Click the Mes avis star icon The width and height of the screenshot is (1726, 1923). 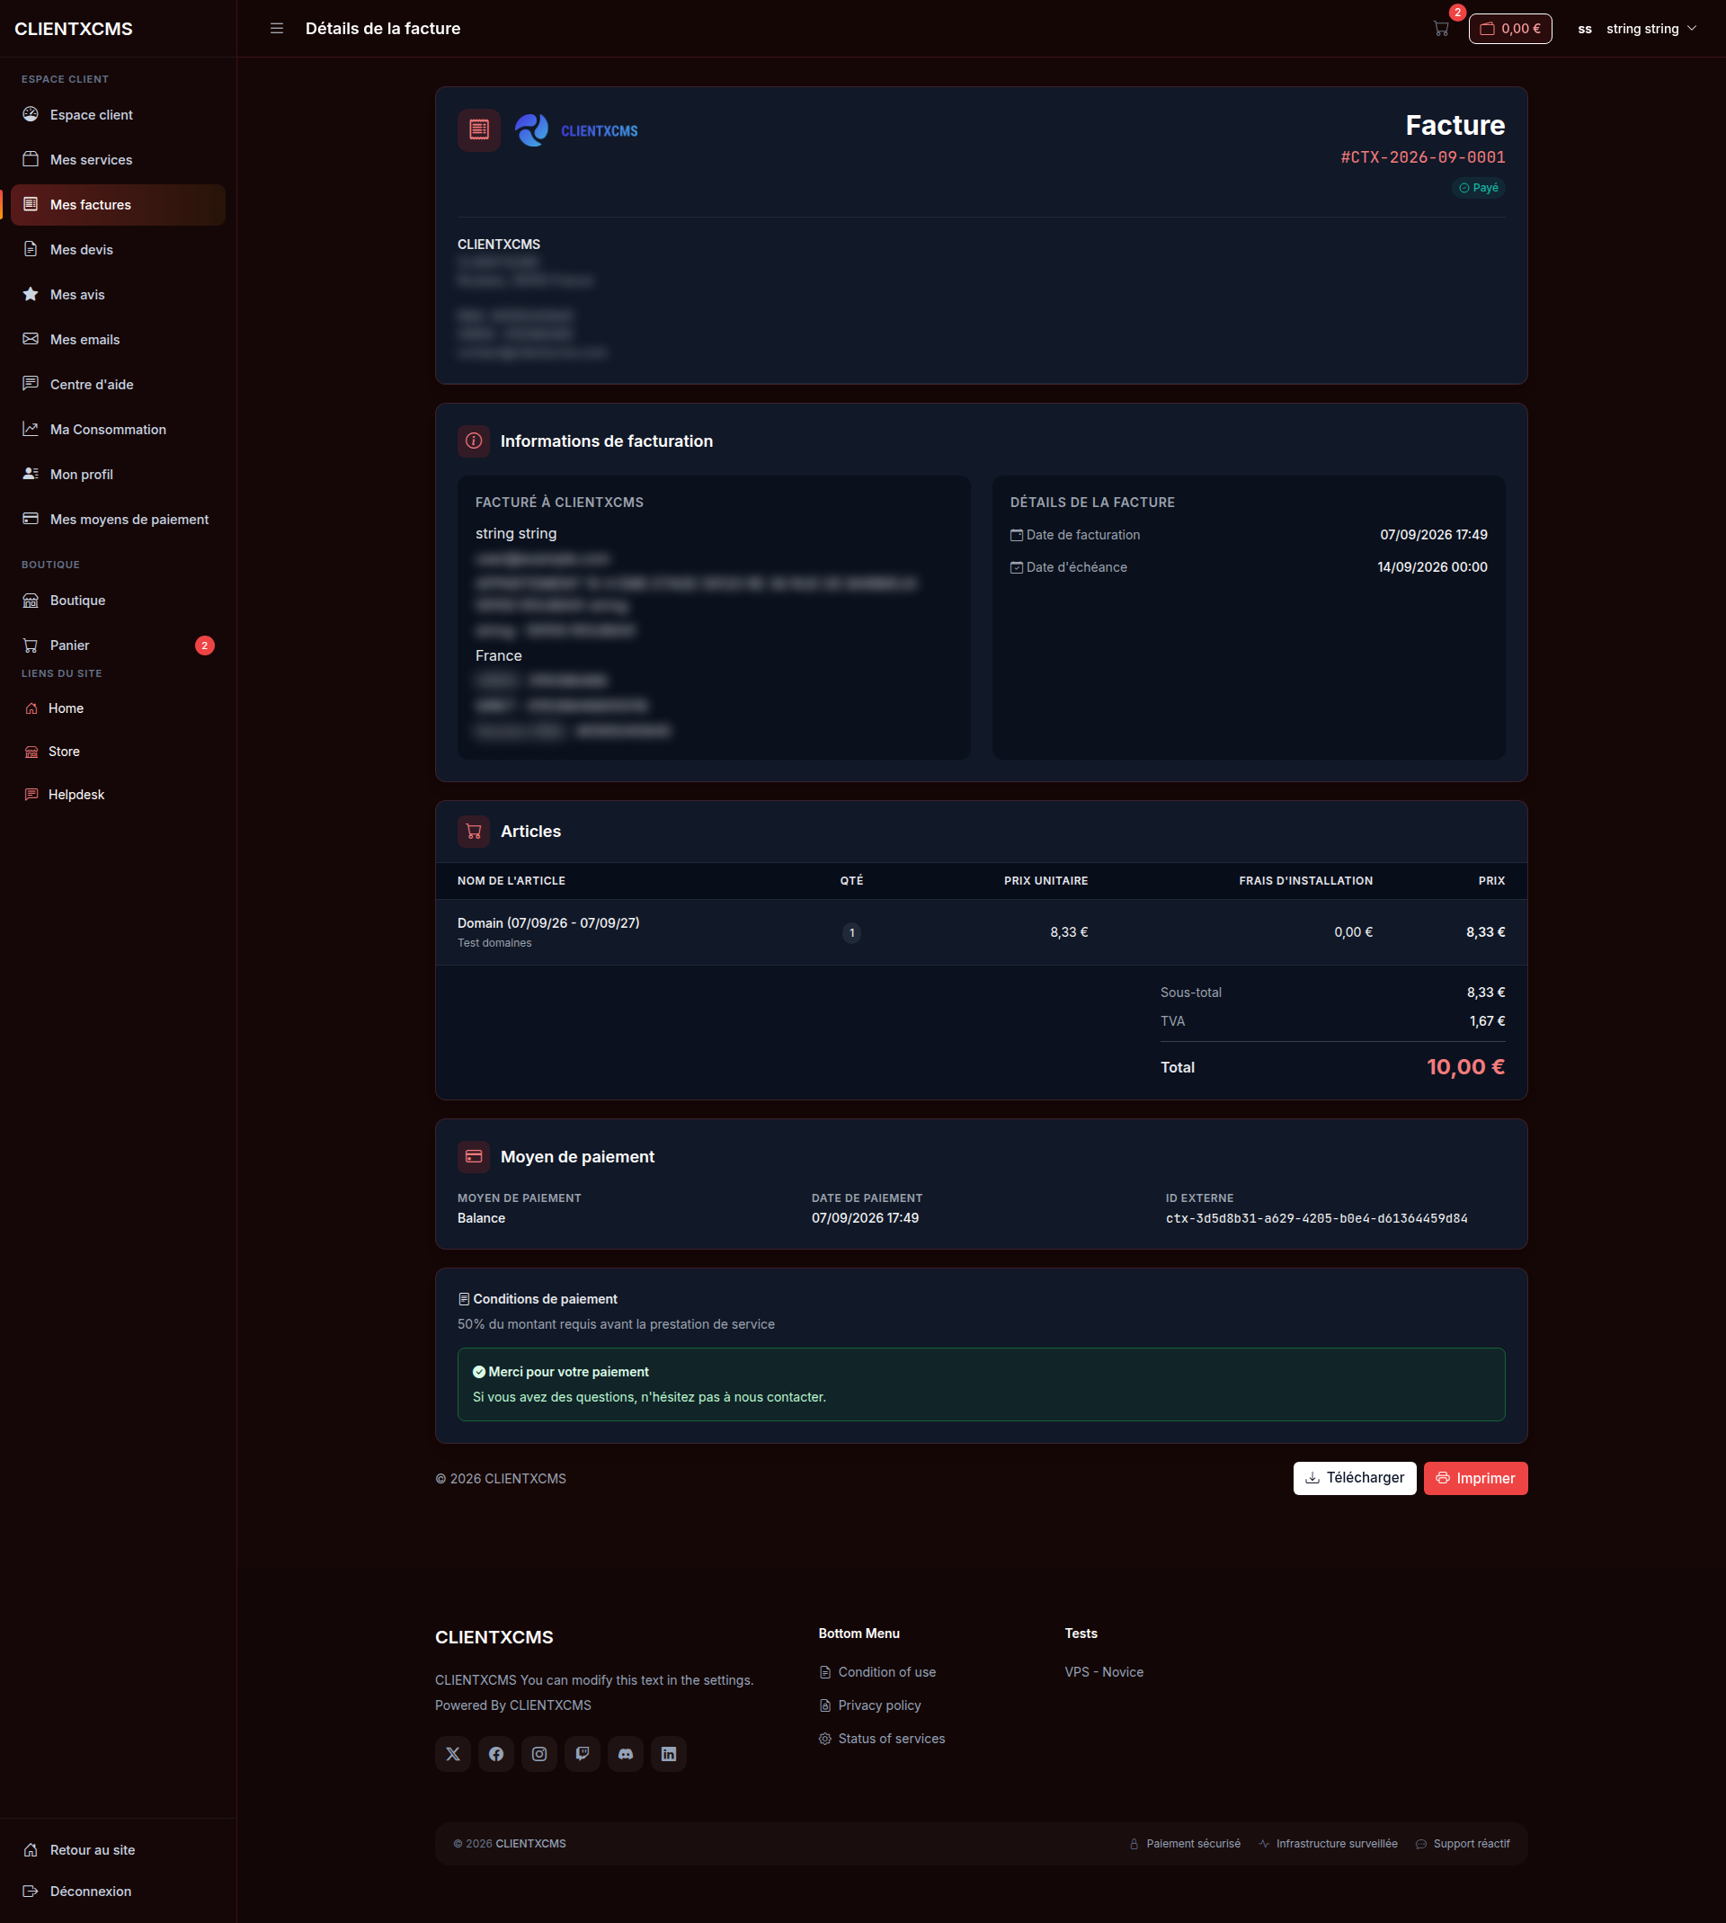(x=31, y=294)
